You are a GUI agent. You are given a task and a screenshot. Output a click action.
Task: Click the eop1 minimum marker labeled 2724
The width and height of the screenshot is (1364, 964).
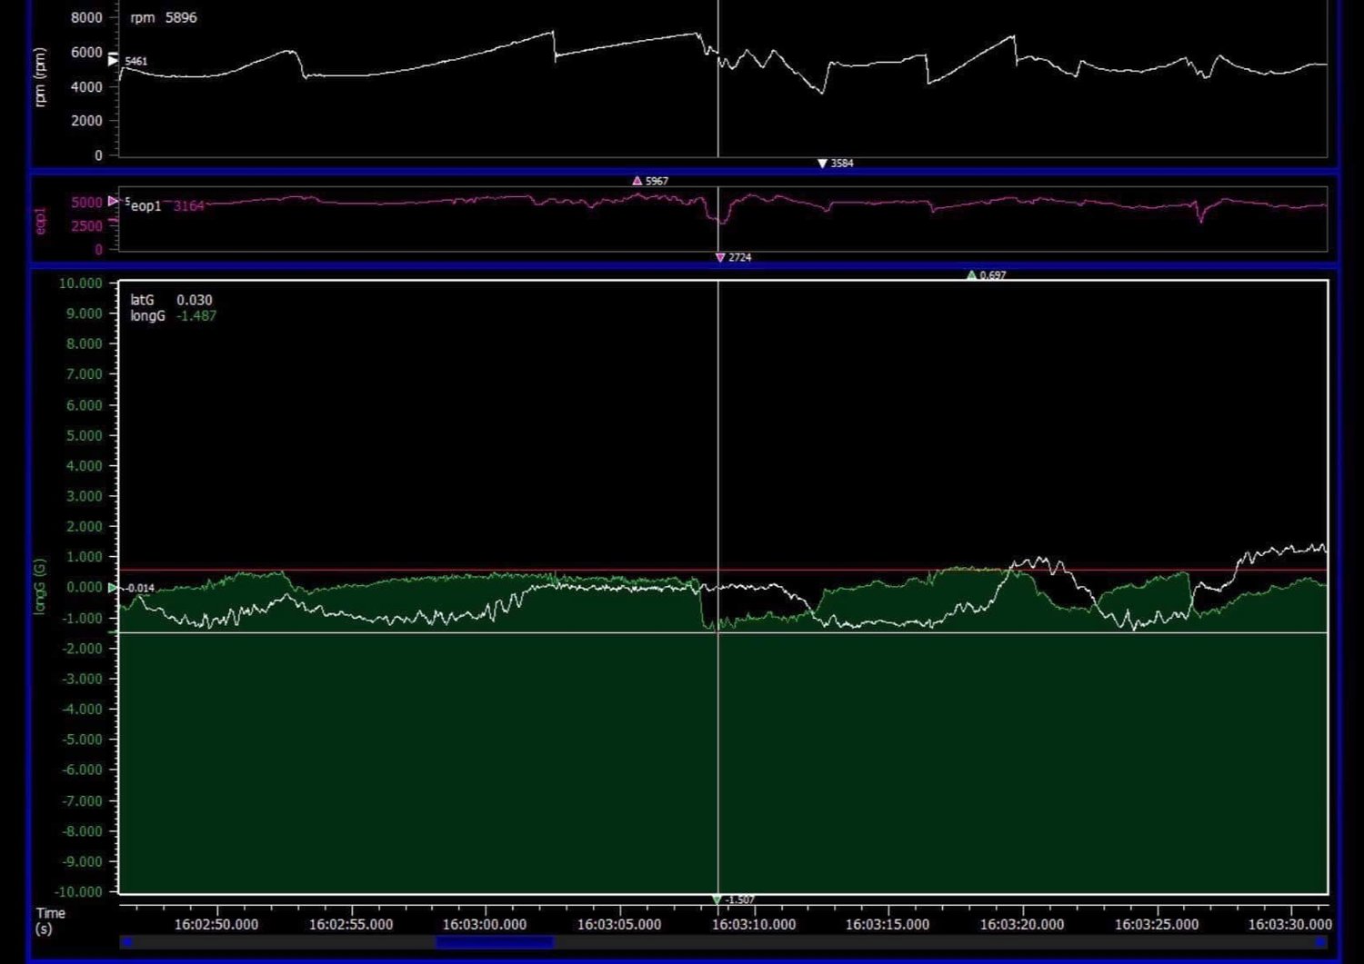point(720,258)
